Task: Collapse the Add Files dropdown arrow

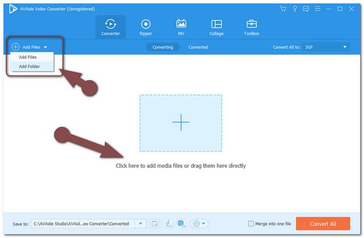Action: click(x=45, y=47)
